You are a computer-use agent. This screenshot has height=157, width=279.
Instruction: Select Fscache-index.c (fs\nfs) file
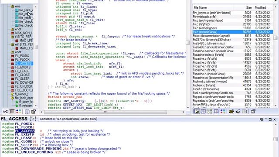pyautogui.click(x=233, y=55)
